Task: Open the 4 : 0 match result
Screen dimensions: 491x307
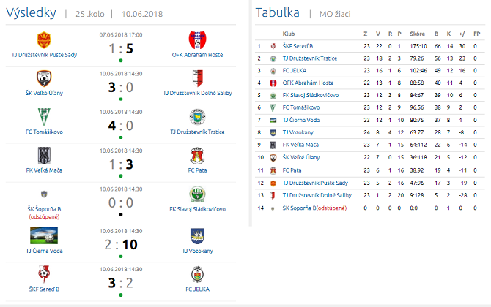Action: (121, 125)
